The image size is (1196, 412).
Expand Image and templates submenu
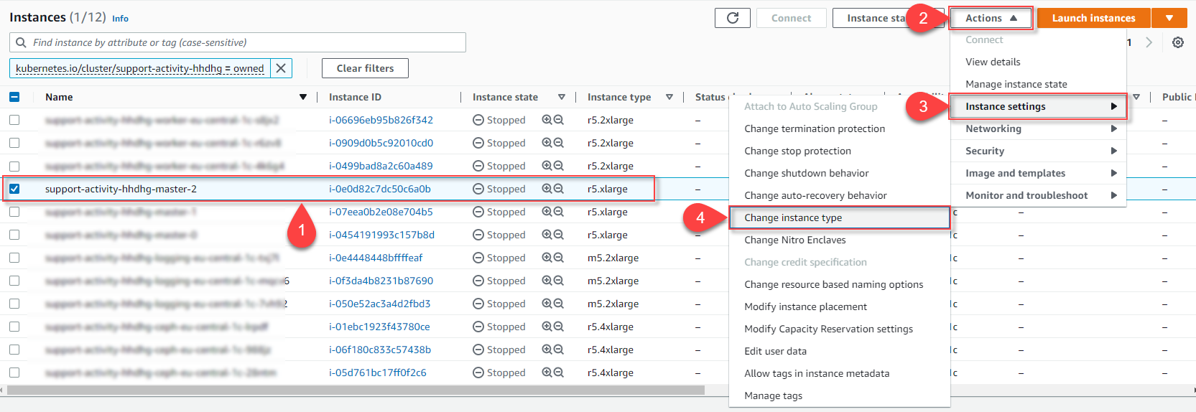[x=1038, y=173]
